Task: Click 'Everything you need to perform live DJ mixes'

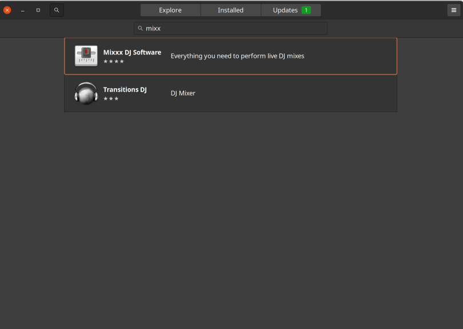Action: point(237,56)
